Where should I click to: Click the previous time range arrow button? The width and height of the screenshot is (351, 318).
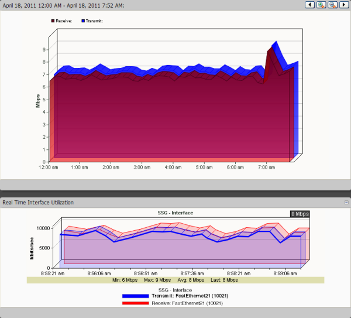pyautogui.click(x=311, y=5)
